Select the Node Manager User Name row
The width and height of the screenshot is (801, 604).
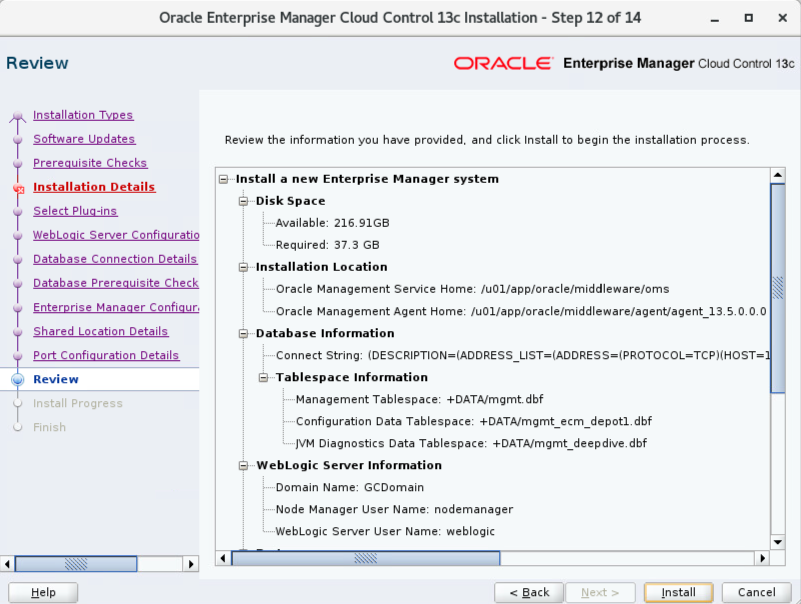[x=394, y=510]
